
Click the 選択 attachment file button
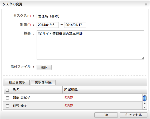point(44,67)
